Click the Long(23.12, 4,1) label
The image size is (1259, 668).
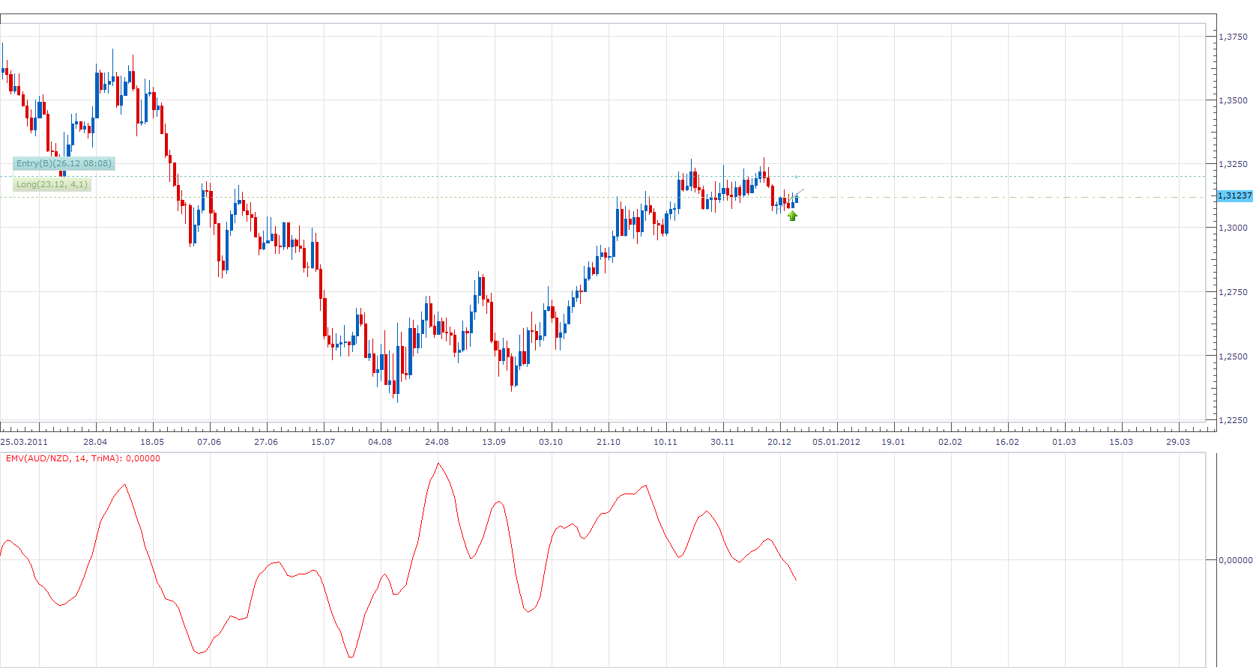coord(52,184)
